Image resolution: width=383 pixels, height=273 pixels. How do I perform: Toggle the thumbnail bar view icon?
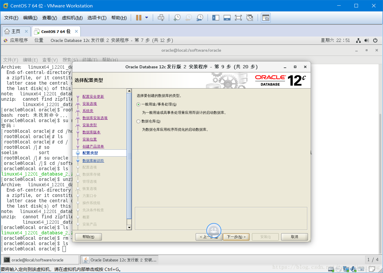point(227,18)
